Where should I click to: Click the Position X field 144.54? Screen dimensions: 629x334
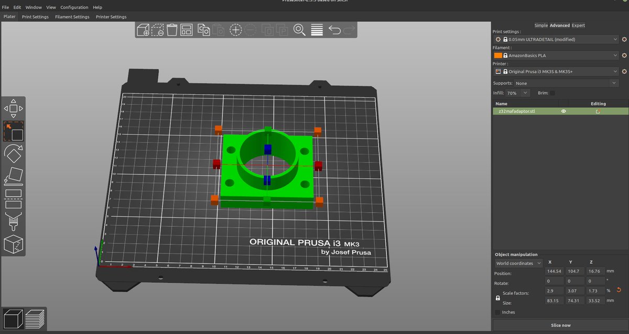554,271
